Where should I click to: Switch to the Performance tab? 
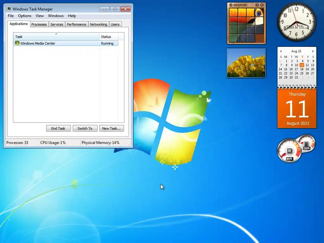coord(77,24)
